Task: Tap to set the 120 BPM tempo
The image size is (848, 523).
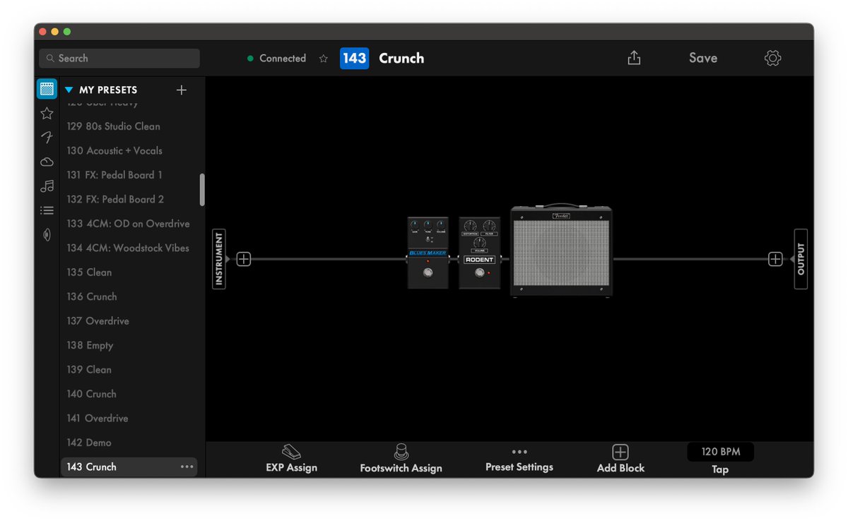Action: coord(720,452)
